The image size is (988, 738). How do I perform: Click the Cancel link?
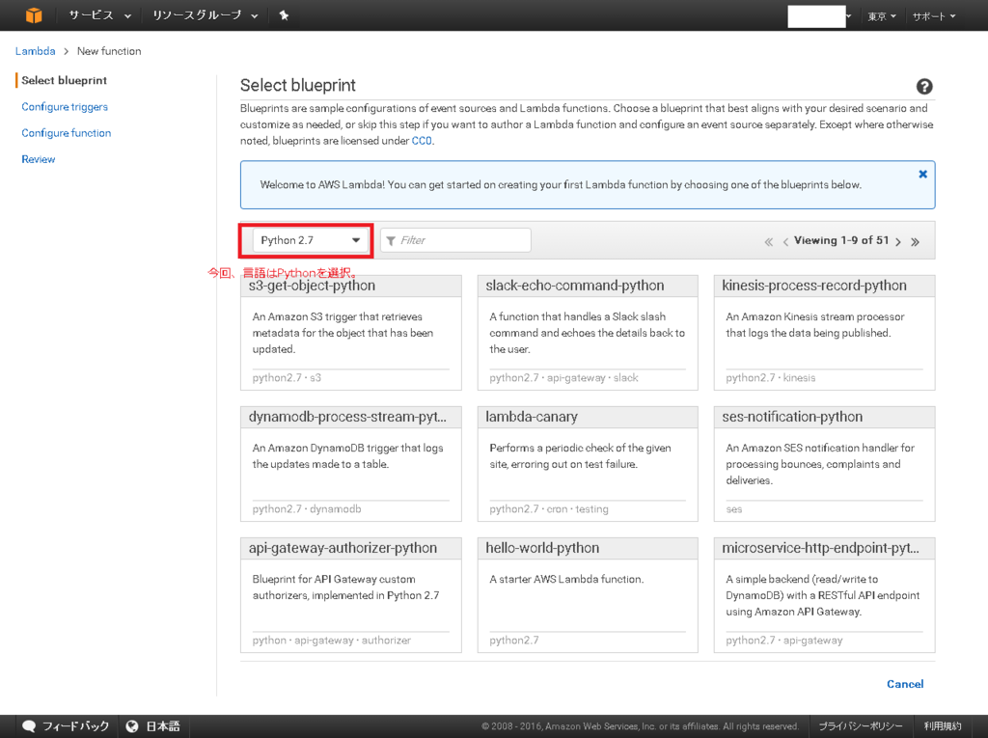click(x=905, y=684)
